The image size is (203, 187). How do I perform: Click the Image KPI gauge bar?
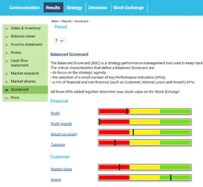click(x=145, y=178)
